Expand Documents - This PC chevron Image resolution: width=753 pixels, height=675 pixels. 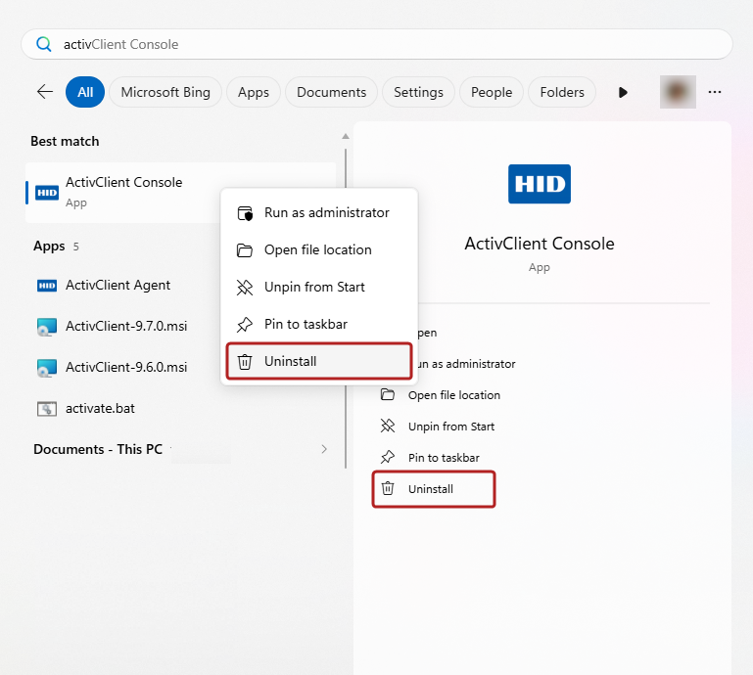pyautogui.click(x=324, y=449)
